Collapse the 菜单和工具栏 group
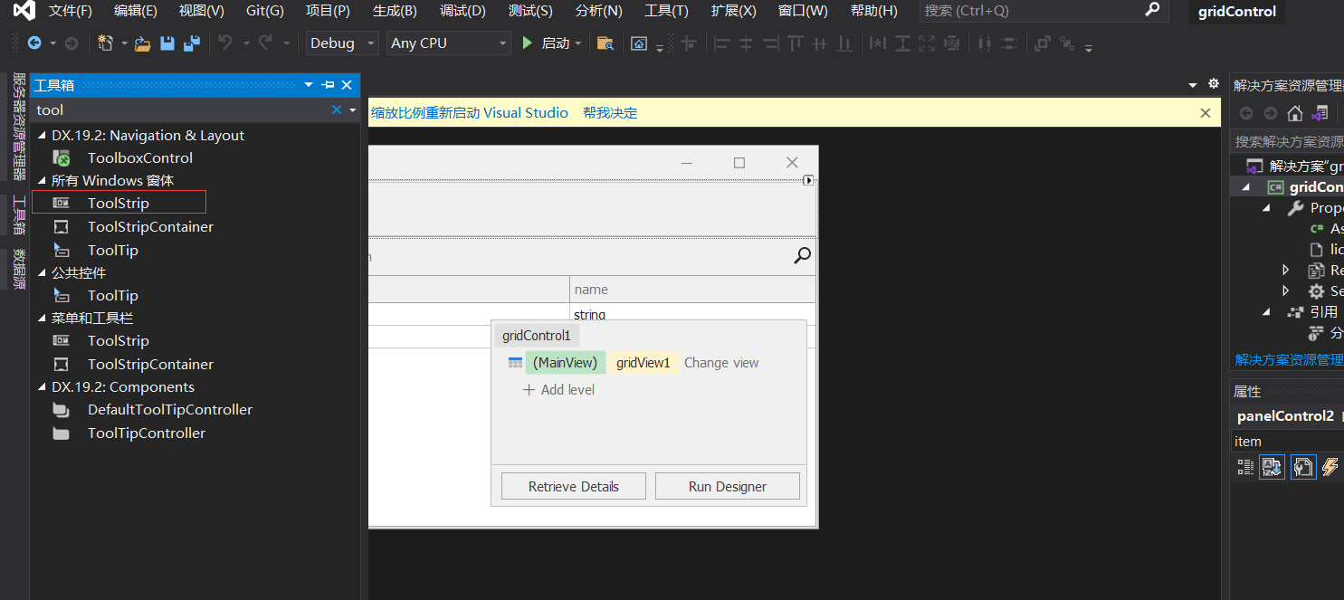Screen dimensions: 1344x600 point(42,319)
